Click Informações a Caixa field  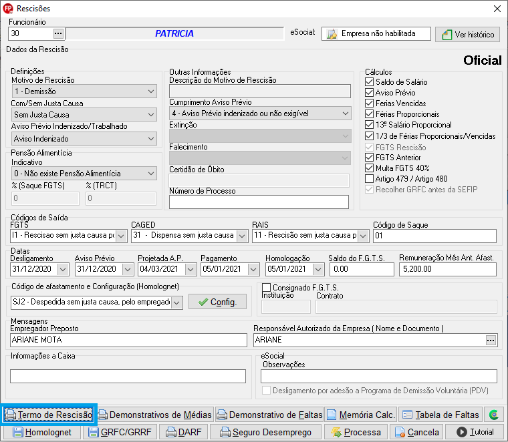pos(128,377)
